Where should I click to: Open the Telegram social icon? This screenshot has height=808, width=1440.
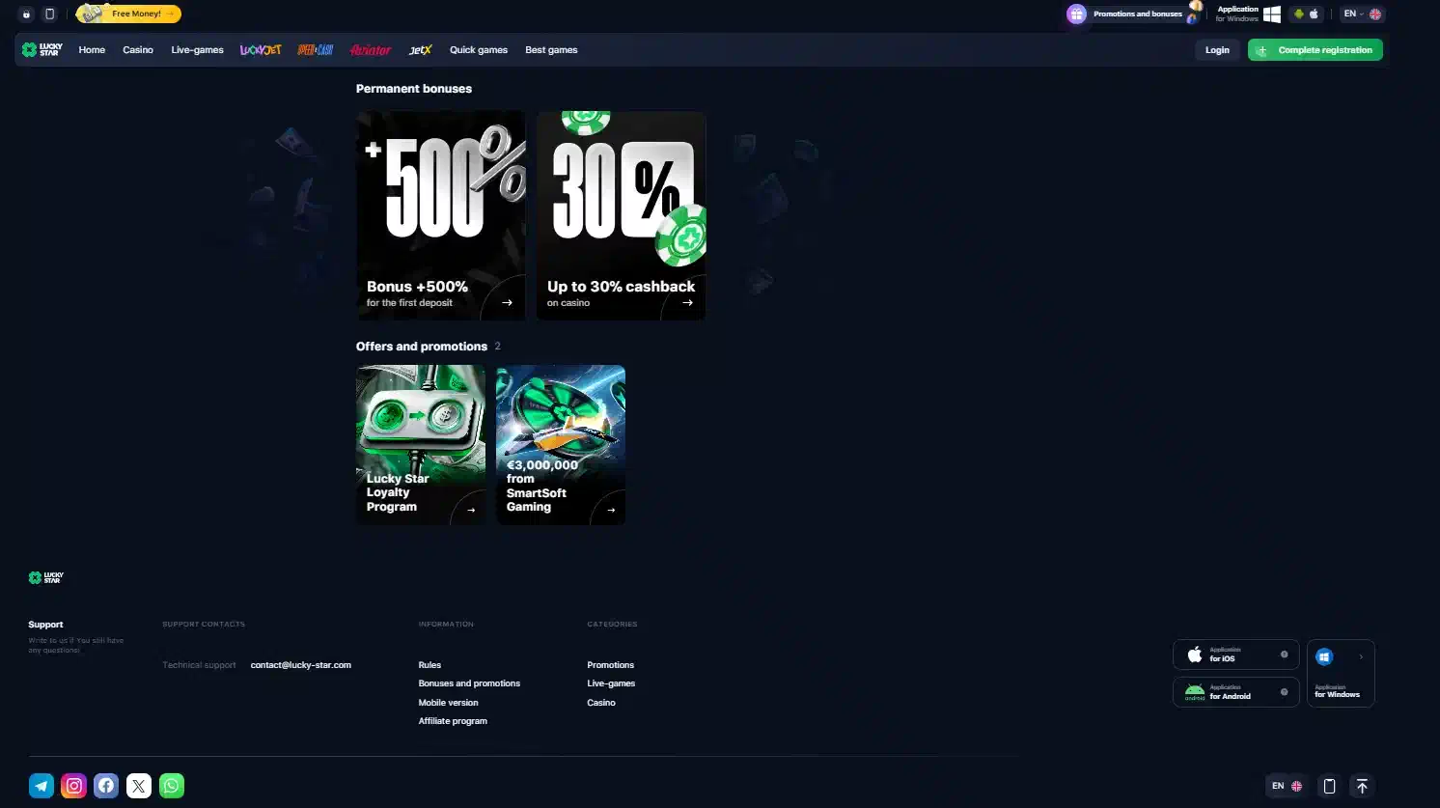click(x=42, y=786)
